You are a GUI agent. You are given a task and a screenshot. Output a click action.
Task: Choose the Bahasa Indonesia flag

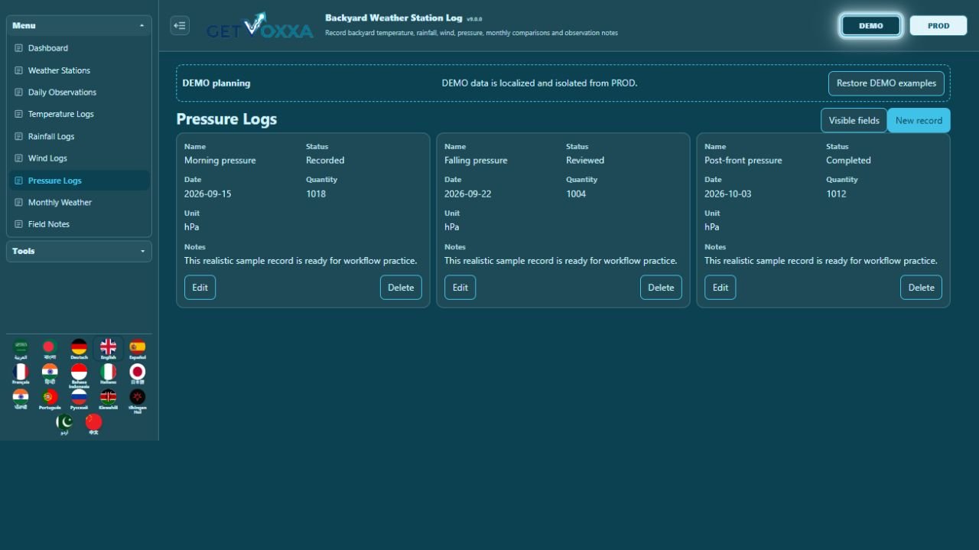pos(79,376)
